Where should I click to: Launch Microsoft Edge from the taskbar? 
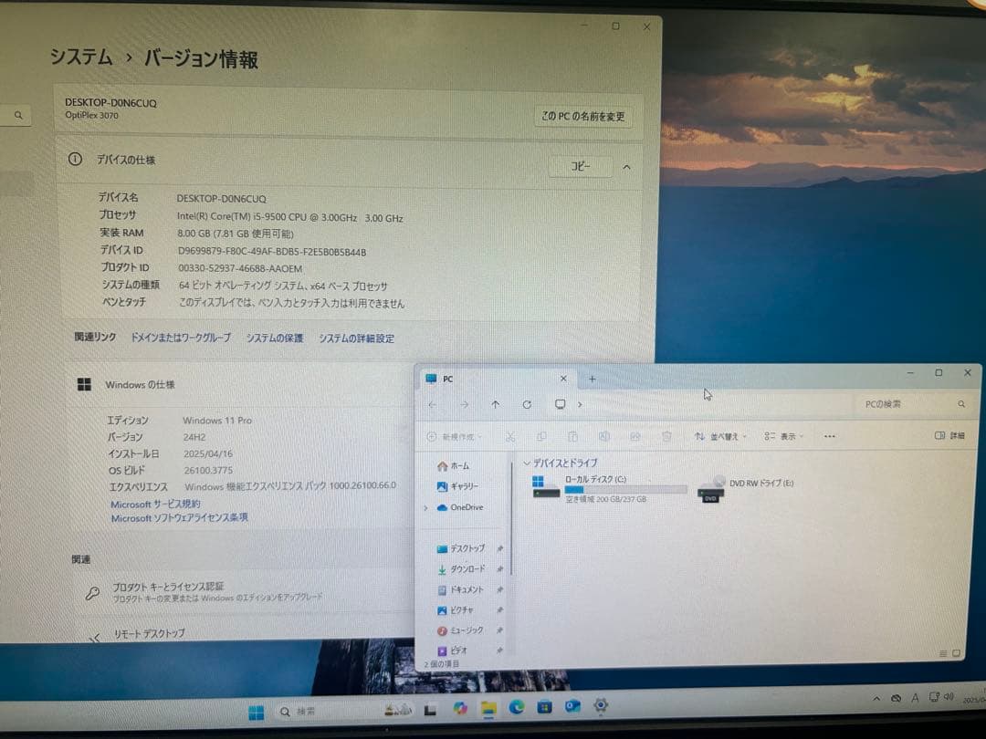(518, 708)
